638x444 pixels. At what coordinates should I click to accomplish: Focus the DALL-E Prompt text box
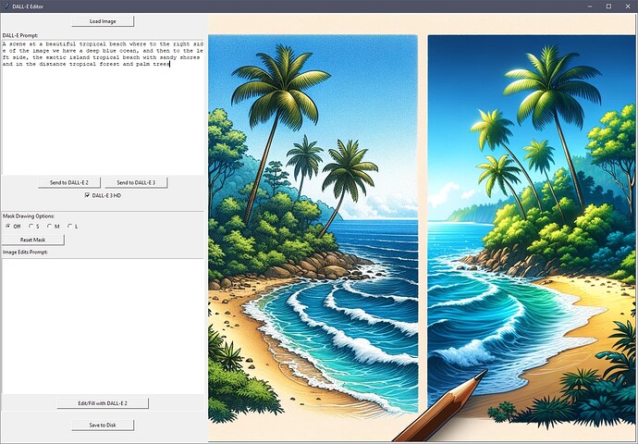(103, 107)
